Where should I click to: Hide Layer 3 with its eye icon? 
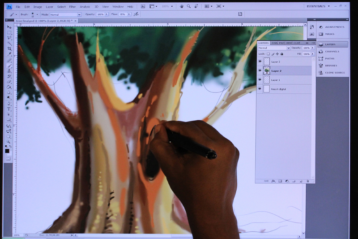[x=260, y=61]
